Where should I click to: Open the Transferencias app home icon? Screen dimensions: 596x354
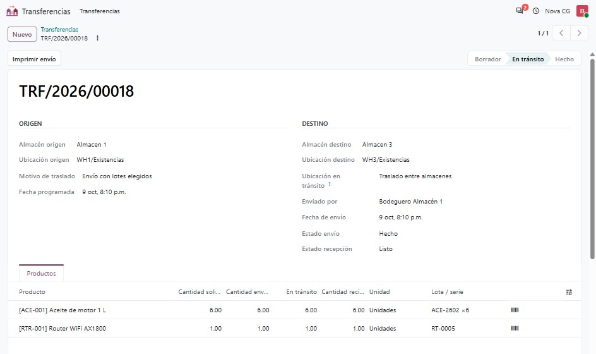pyautogui.click(x=12, y=11)
